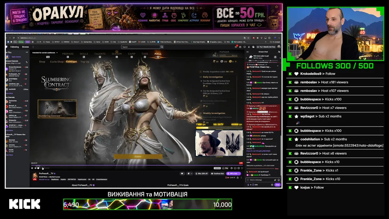The height and width of the screenshot is (219, 389).
Task: Open Twitch notifications inbox
Action: pyautogui.click(x=240, y=47)
